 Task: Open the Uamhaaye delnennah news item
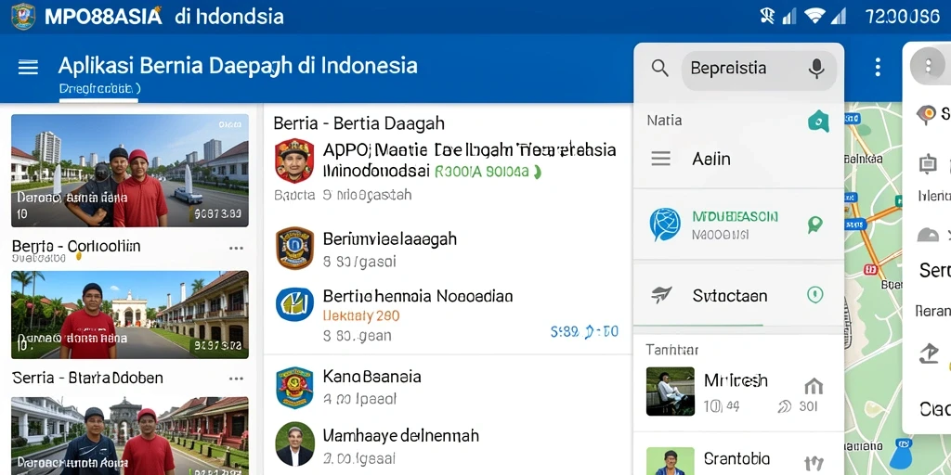coord(448,446)
